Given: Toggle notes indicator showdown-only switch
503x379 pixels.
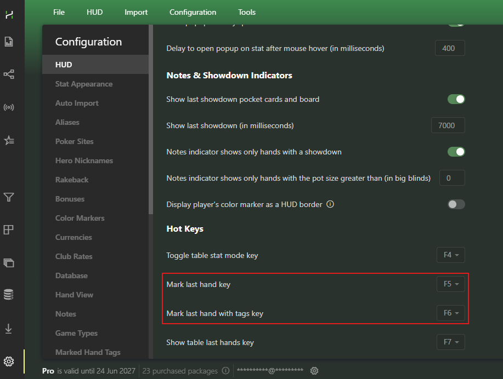Looking at the screenshot, I should point(456,152).
